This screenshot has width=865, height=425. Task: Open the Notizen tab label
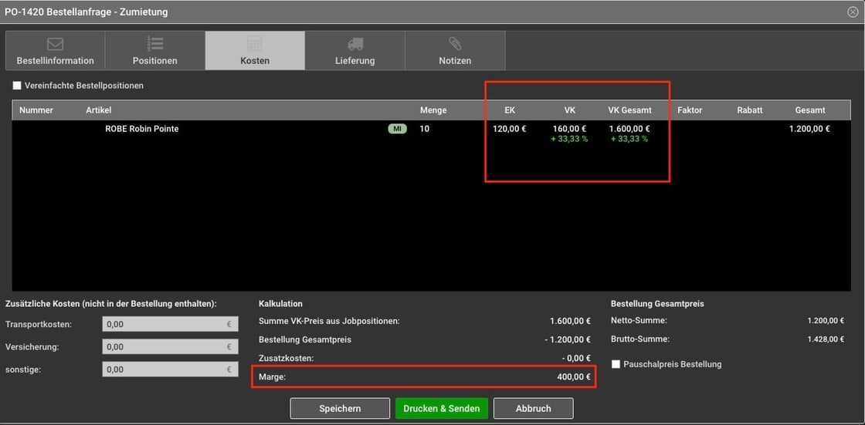click(455, 61)
